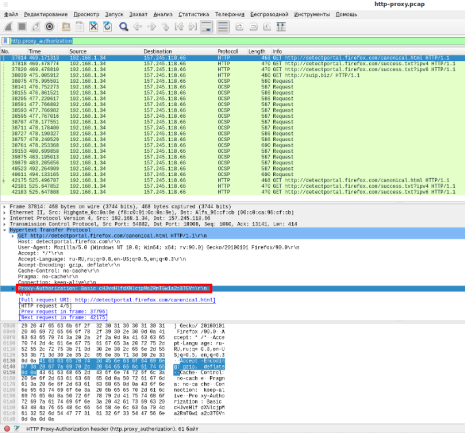This screenshot has width=465, height=433.
Task: Expand the GET canonical.html request line
Action: (x=13, y=236)
